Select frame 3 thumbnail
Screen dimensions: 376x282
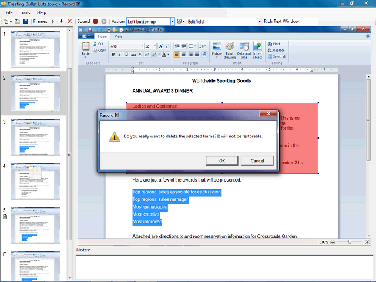pos(35,137)
